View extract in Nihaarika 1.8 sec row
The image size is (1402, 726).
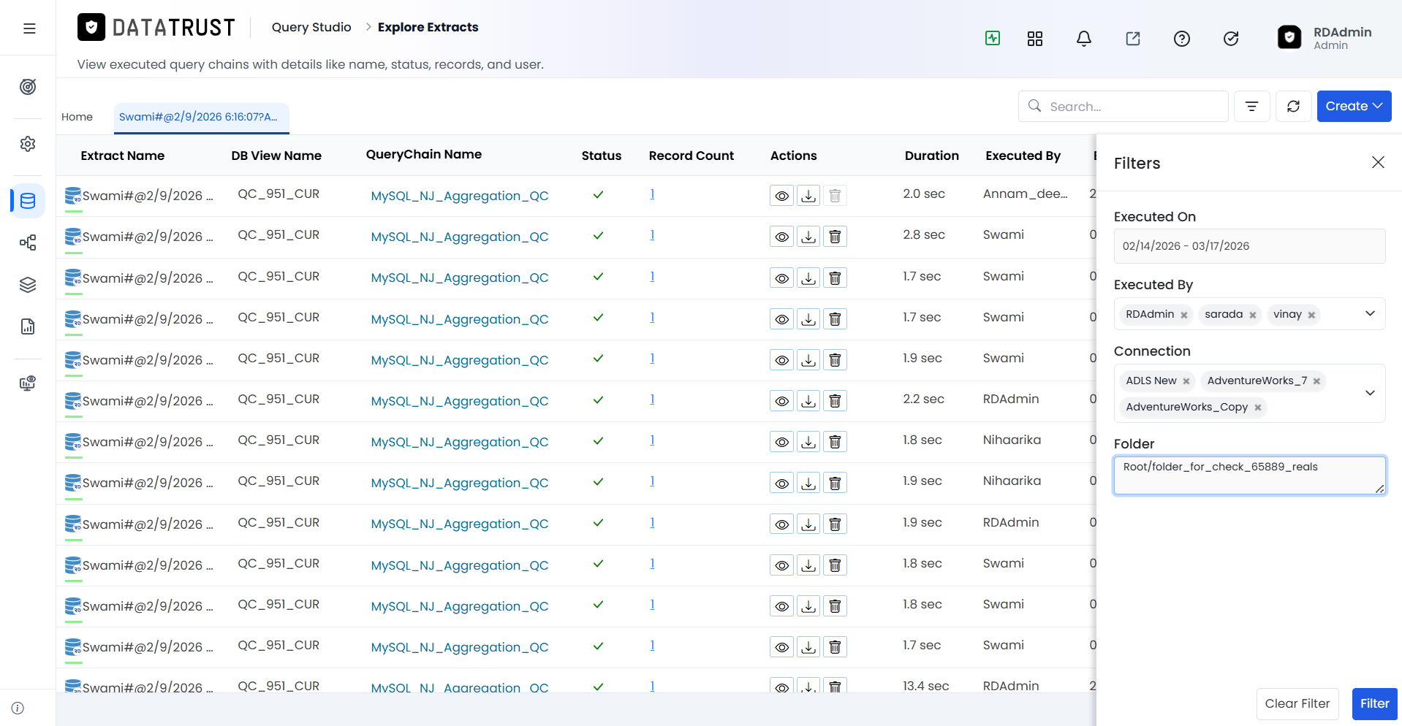click(781, 442)
